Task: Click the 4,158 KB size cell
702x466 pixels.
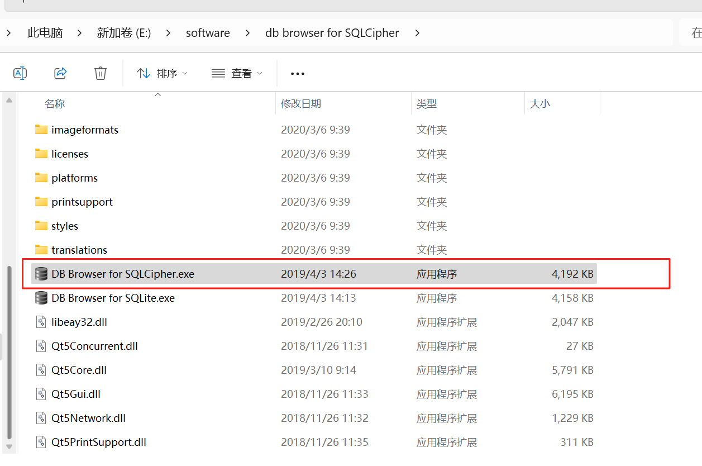Action: click(572, 298)
